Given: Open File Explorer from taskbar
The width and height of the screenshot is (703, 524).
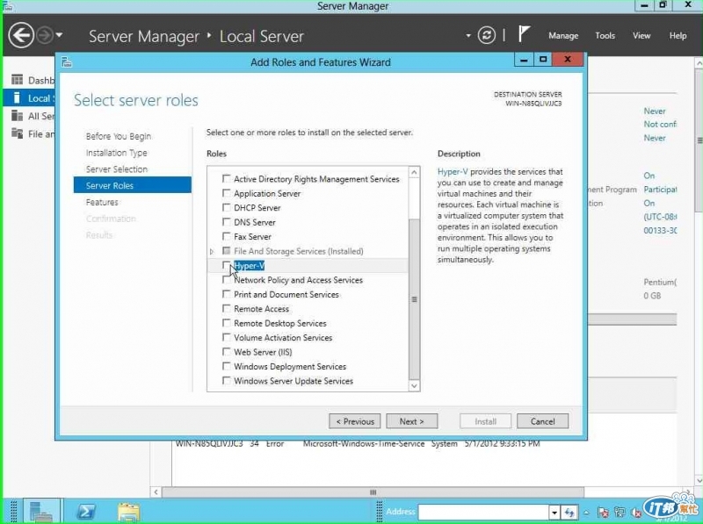Looking at the screenshot, I should pos(128,512).
